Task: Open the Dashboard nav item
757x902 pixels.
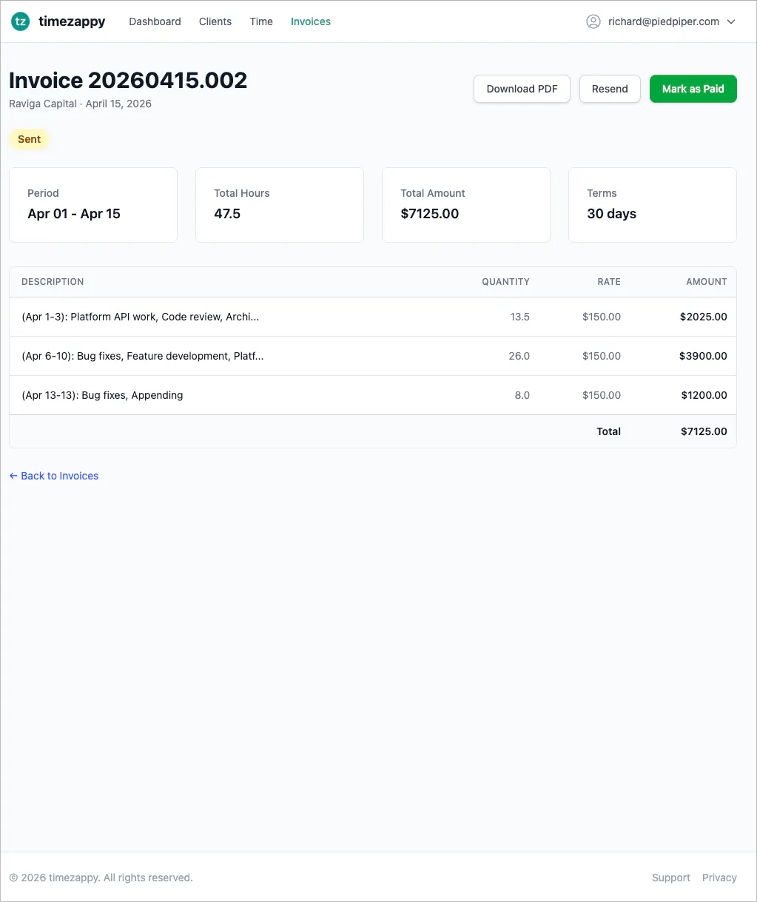Action: point(155,21)
